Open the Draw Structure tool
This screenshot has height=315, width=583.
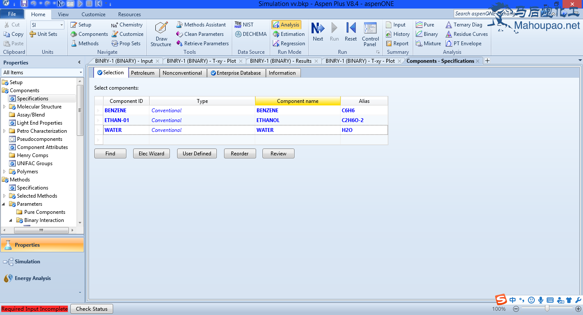(x=161, y=34)
